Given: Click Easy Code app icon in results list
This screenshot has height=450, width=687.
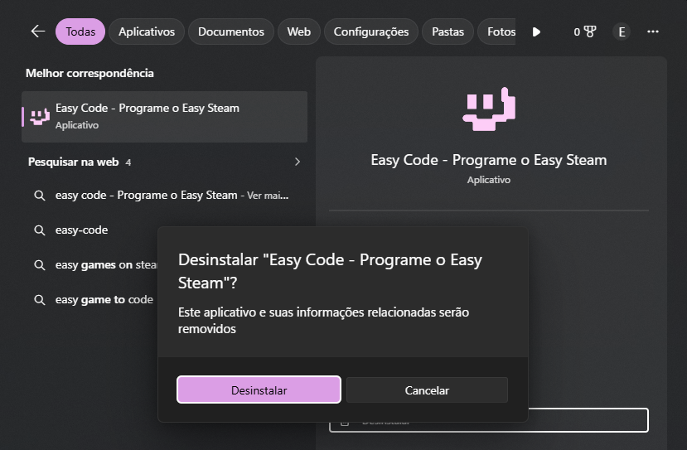Looking at the screenshot, I should click(x=40, y=117).
